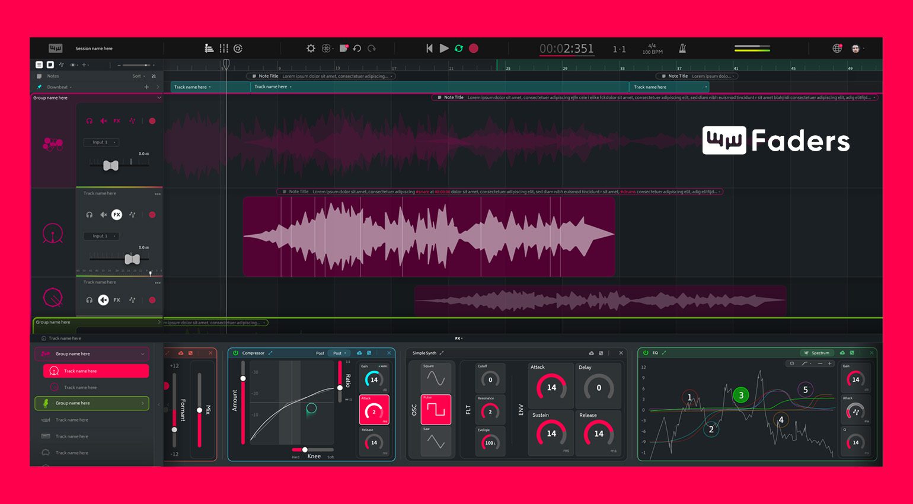Click the Delay envelope knob
This screenshot has height=504, width=913.
pos(598,386)
